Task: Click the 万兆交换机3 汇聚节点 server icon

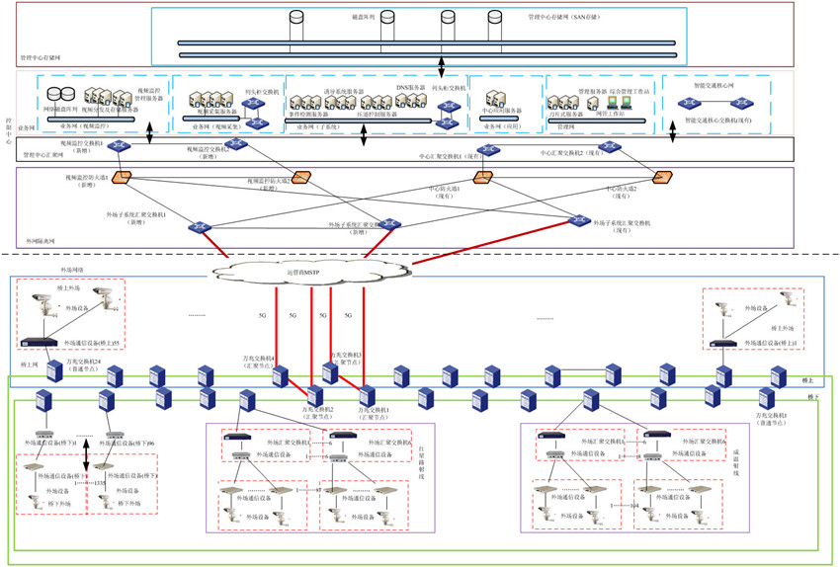Action: (x=330, y=373)
